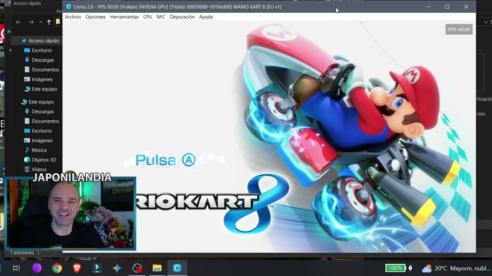Screen dimensions: 492x276
Task: Open the Herramientas menu in Cemu
Action: [x=124, y=17]
